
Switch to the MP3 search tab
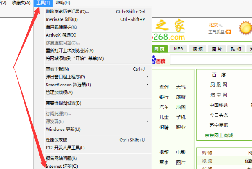178,49
